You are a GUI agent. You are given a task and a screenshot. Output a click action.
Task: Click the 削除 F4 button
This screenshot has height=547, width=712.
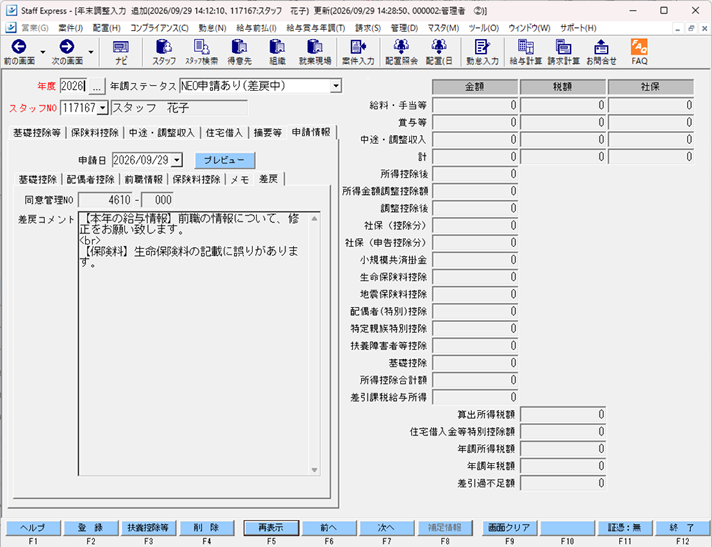pos(207,528)
